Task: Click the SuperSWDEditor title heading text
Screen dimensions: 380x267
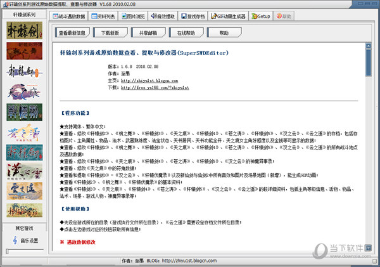Action: tap(144, 53)
